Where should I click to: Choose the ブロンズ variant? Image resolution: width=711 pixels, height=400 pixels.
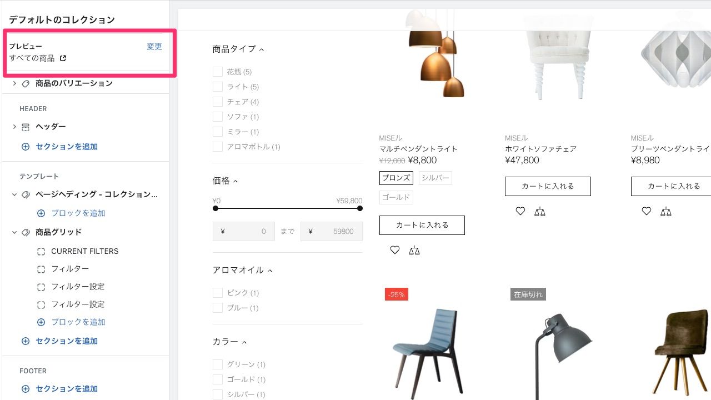[x=396, y=178]
